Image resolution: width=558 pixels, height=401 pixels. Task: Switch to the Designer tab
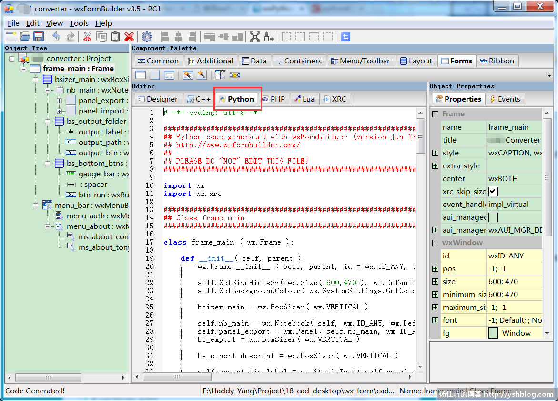pyautogui.click(x=158, y=99)
